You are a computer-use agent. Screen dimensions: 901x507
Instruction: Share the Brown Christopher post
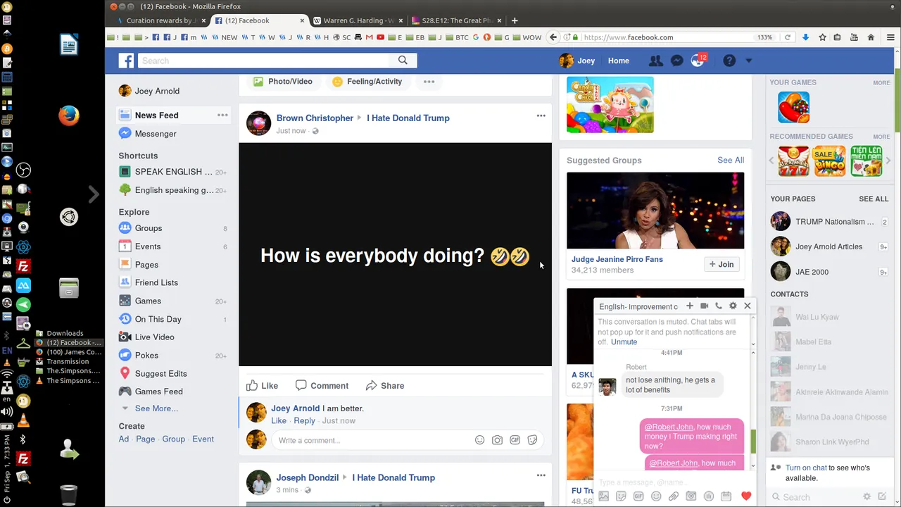point(385,385)
